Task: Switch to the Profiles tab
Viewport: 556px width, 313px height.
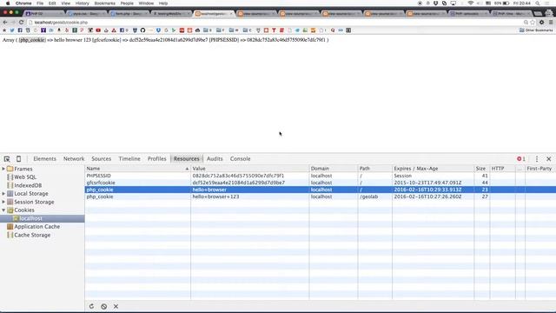Action: coord(156,159)
